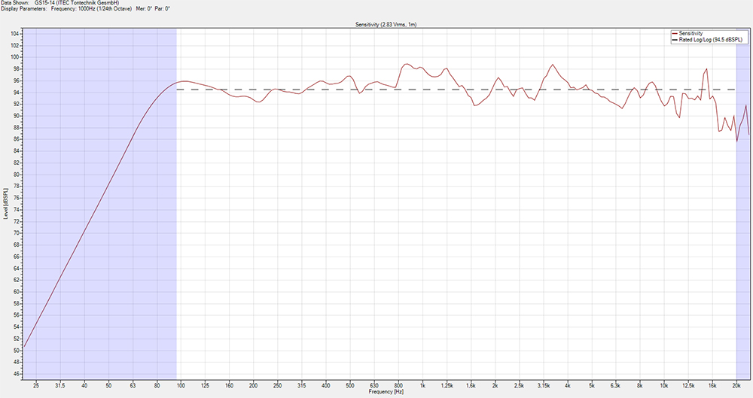The image size is (753, 398).
Task: Click the right blue shaded region above 20k
Action: pyautogui.click(x=742, y=226)
